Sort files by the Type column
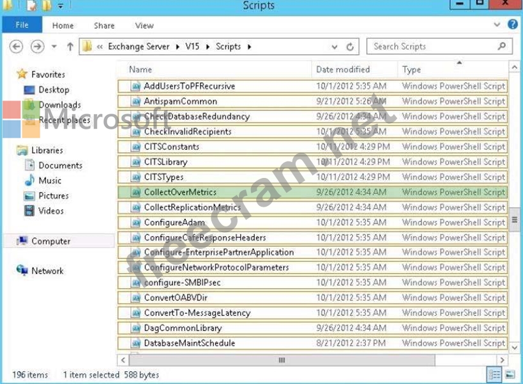The height and width of the screenshot is (384, 523). (411, 70)
